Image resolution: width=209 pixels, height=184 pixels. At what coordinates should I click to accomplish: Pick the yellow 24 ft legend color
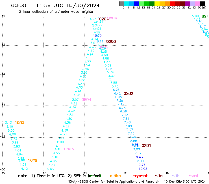157,3
